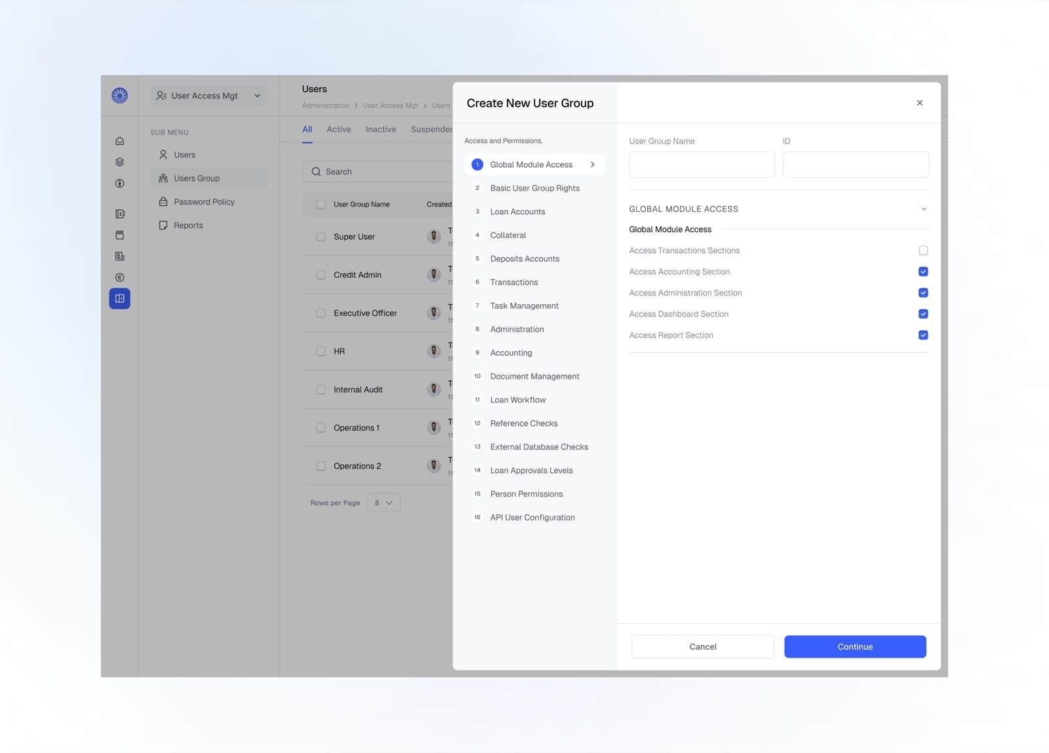Select all rows via header checkbox
1049x753 pixels.
pyautogui.click(x=321, y=204)
